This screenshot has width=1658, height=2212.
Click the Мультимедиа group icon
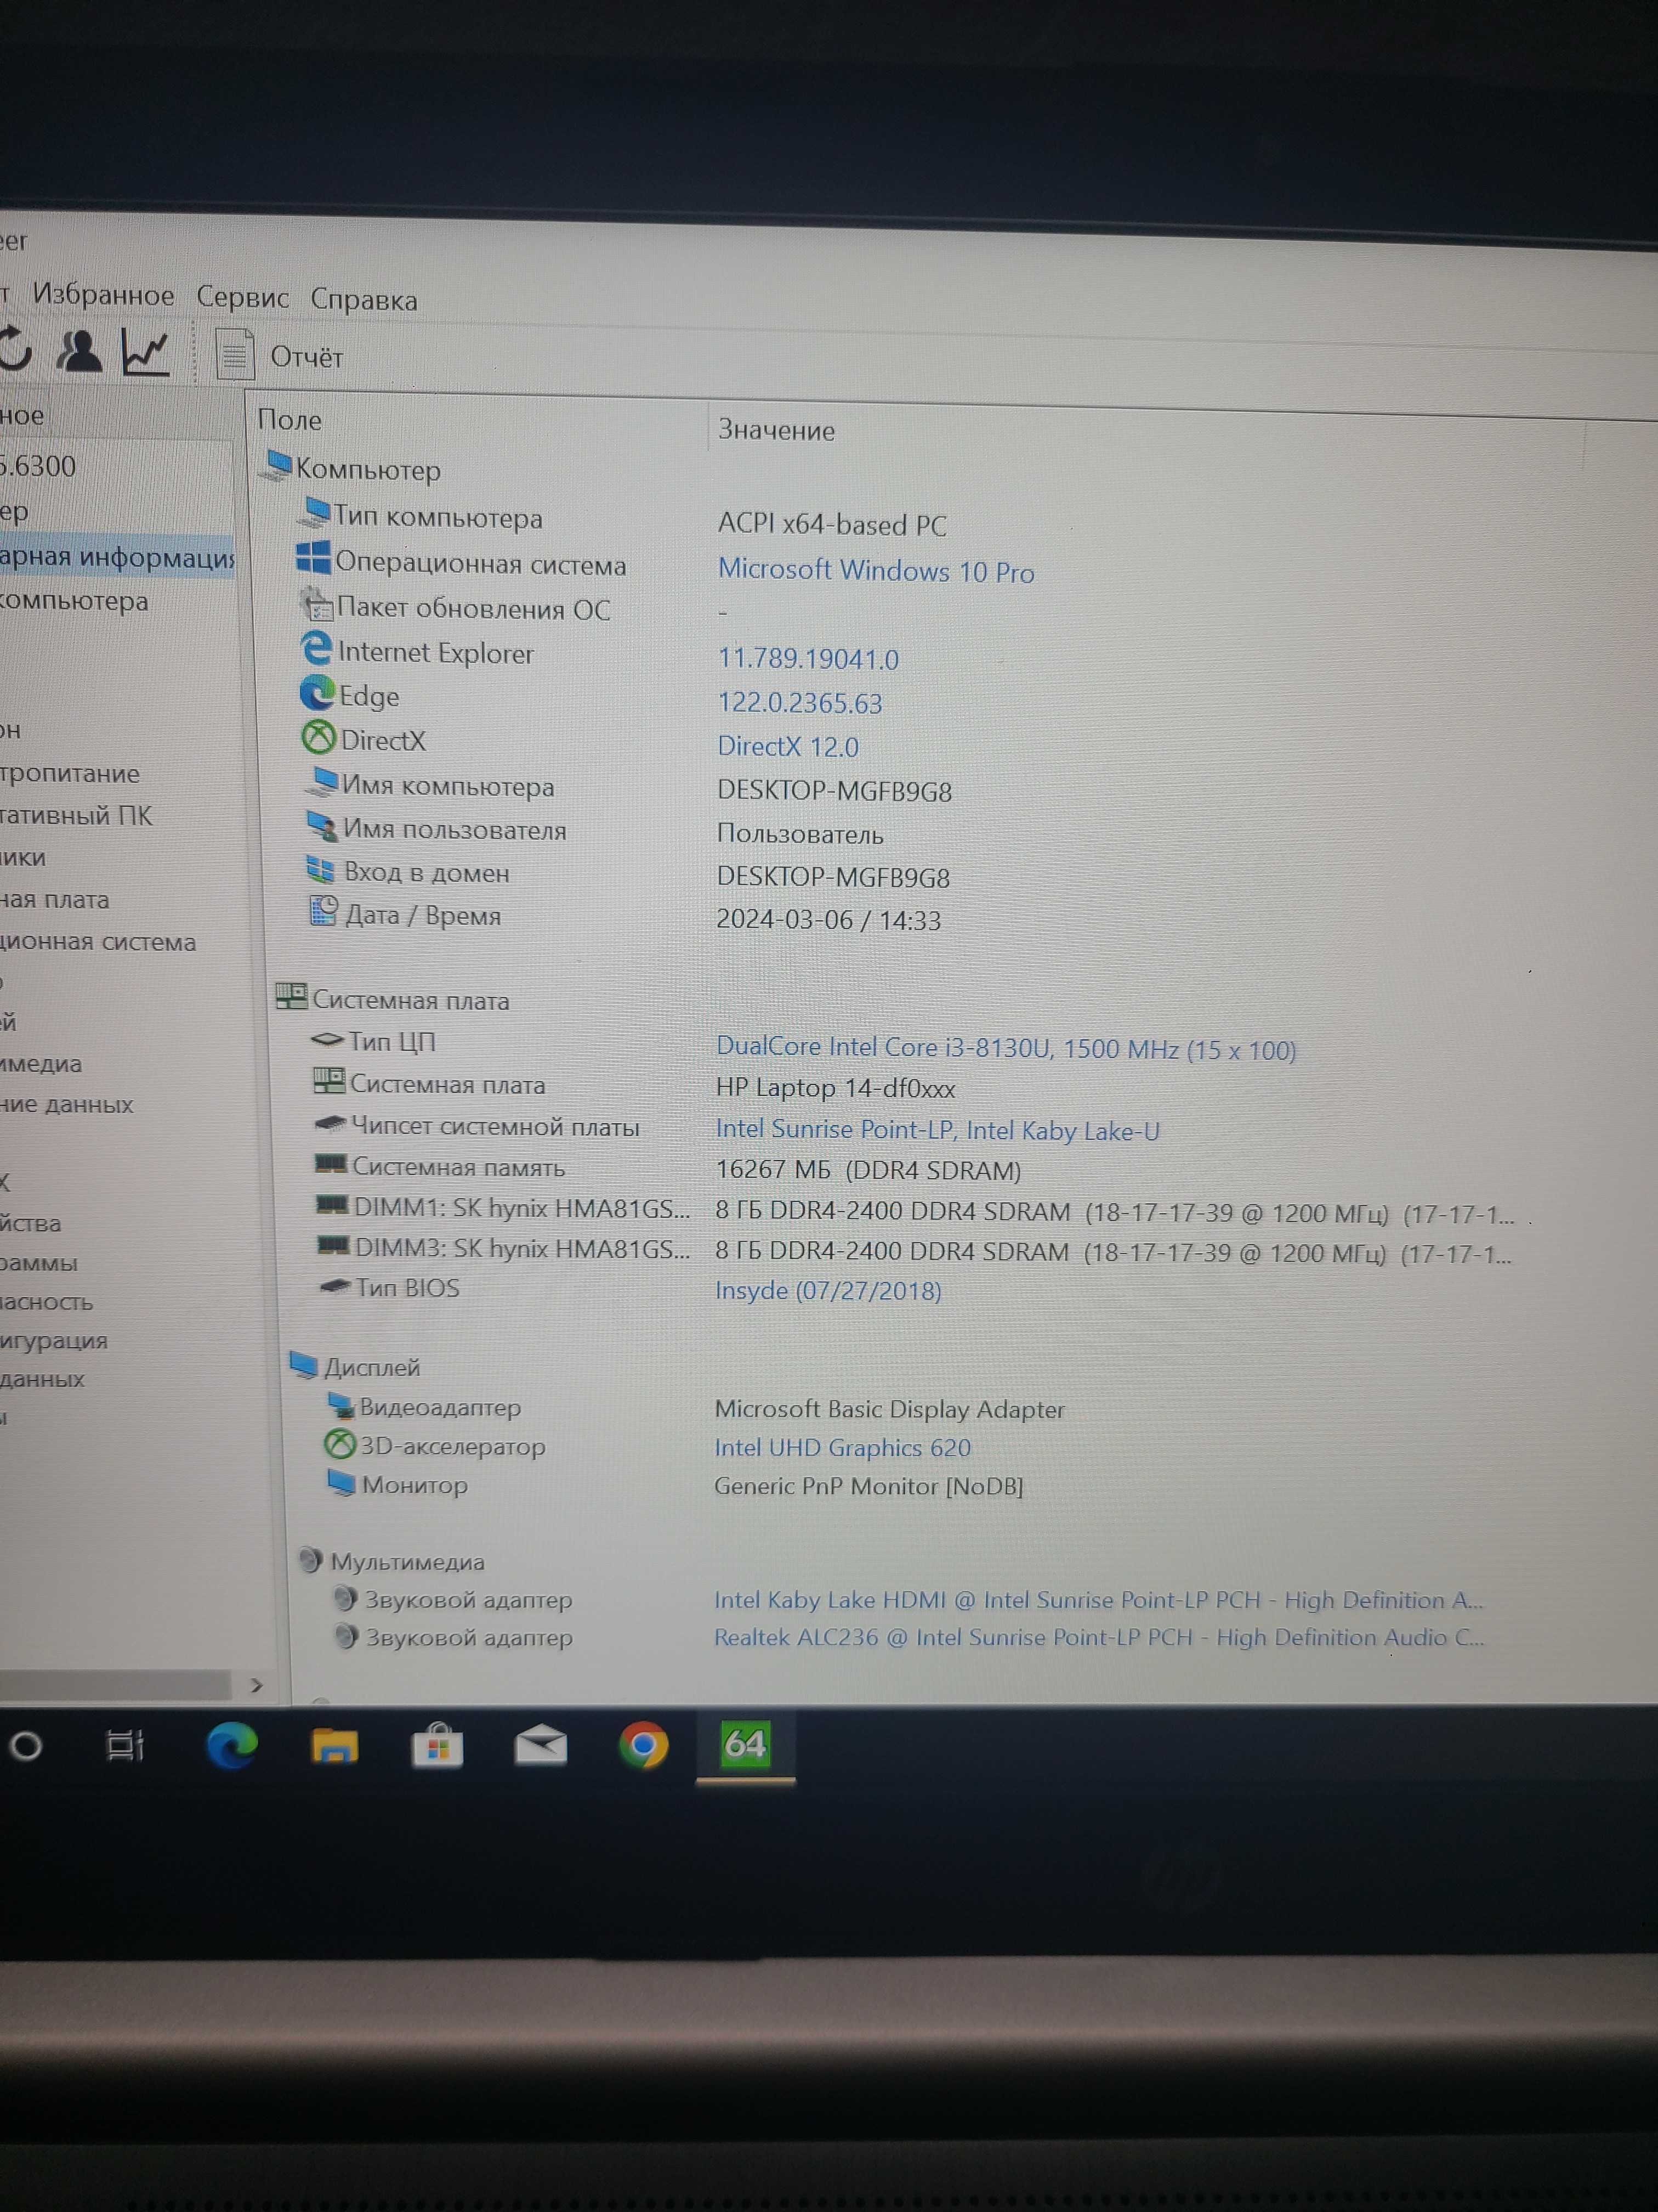click(x=311, y=1560)
